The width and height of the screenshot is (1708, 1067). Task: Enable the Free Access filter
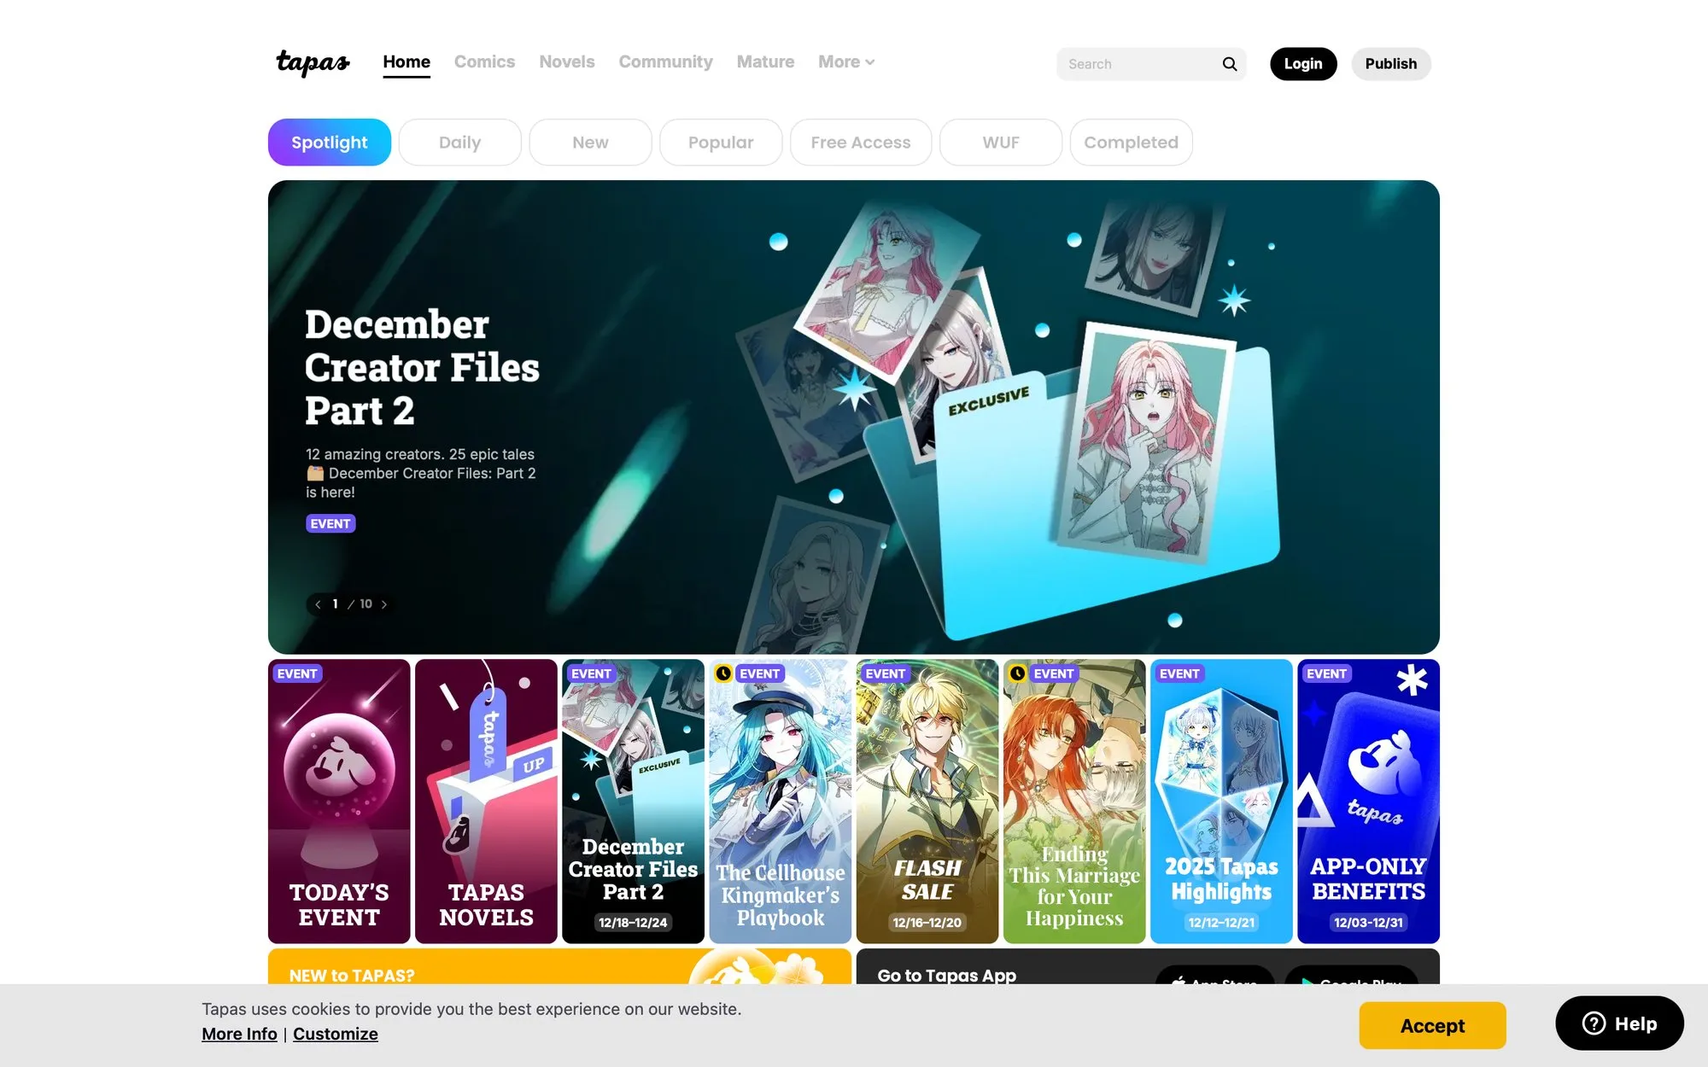(860, 142)
